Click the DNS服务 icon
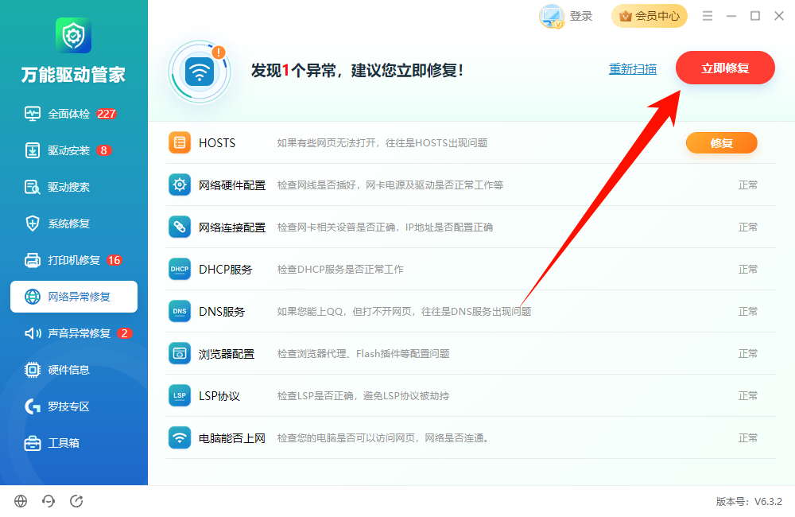 (x=180, y=311)
